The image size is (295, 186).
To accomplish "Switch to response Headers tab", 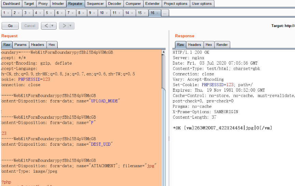I will [194, 45].
